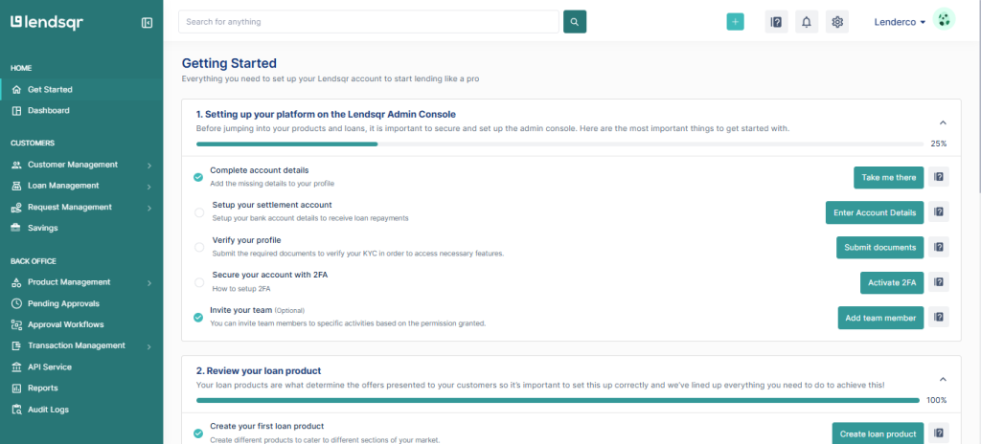
Task: Click the green plus quick-add icon
Action: tap(735, 22)
